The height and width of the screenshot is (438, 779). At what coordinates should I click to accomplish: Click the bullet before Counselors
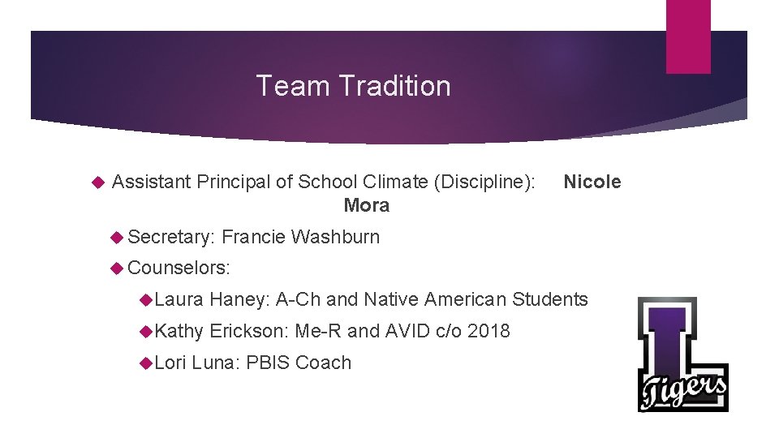coord(118,266)
